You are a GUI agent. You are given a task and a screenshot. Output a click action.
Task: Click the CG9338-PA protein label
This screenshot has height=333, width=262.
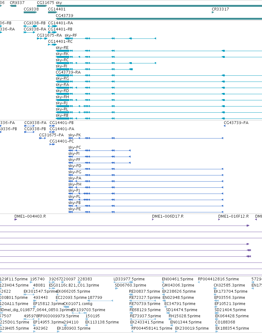(x=35, y=122)
